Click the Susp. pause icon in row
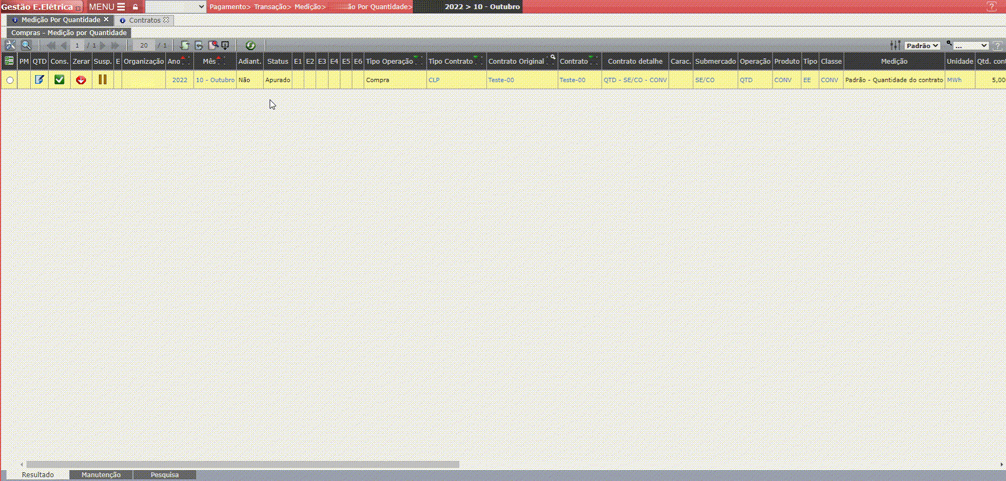Image resolution: width=1006 pixels, height=481 pixels. point(103,80)
